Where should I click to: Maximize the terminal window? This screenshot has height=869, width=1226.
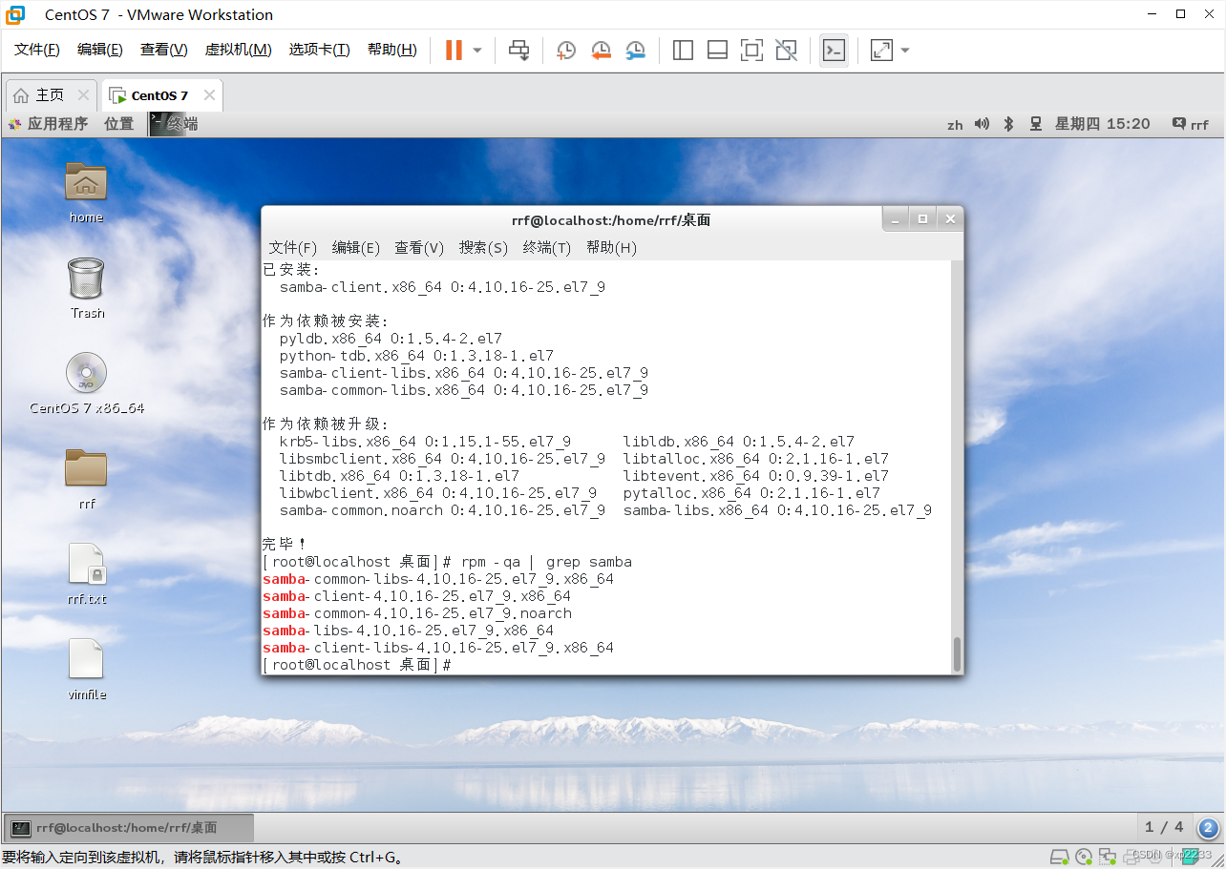(x=922, y=219)
